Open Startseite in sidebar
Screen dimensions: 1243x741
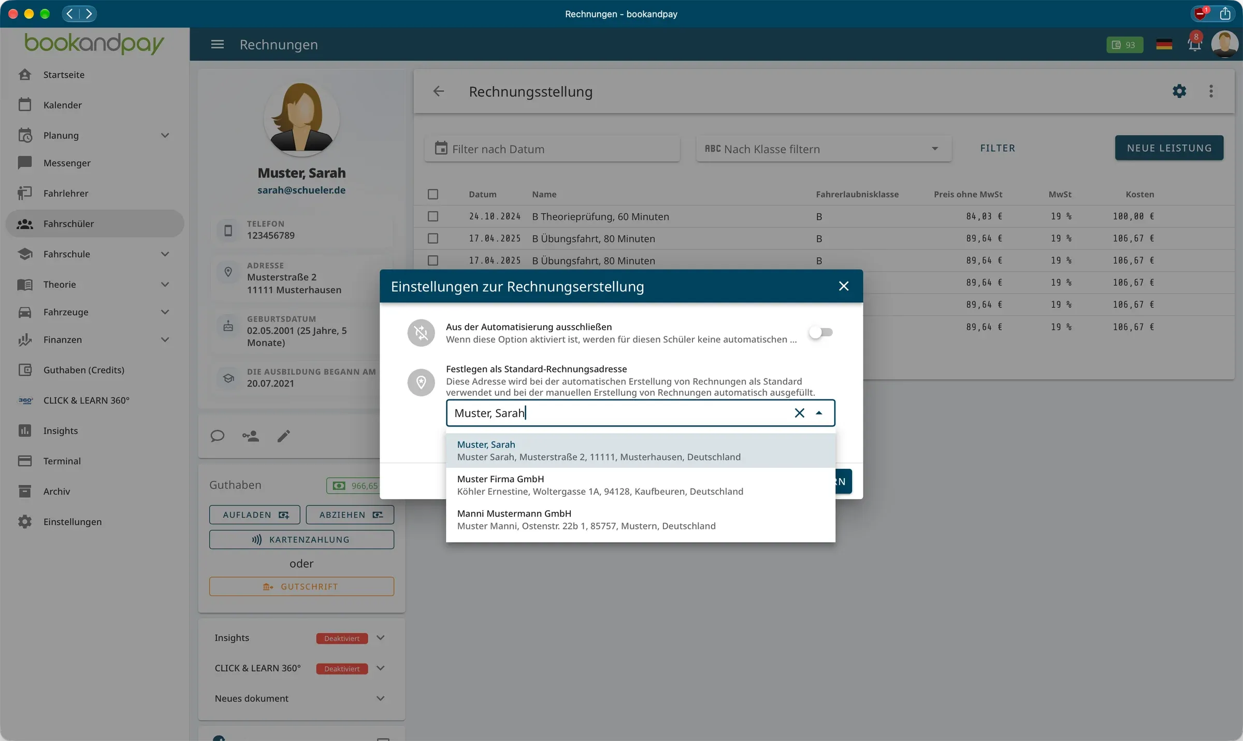pyautogui.click(x=95, y=75)
